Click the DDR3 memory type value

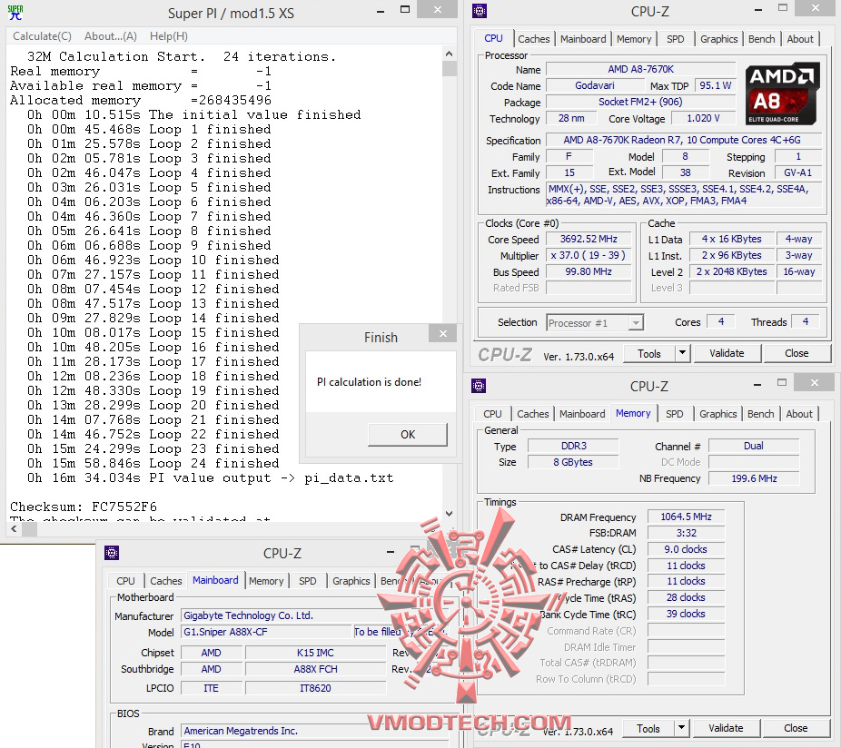click(x=573, y=446)
